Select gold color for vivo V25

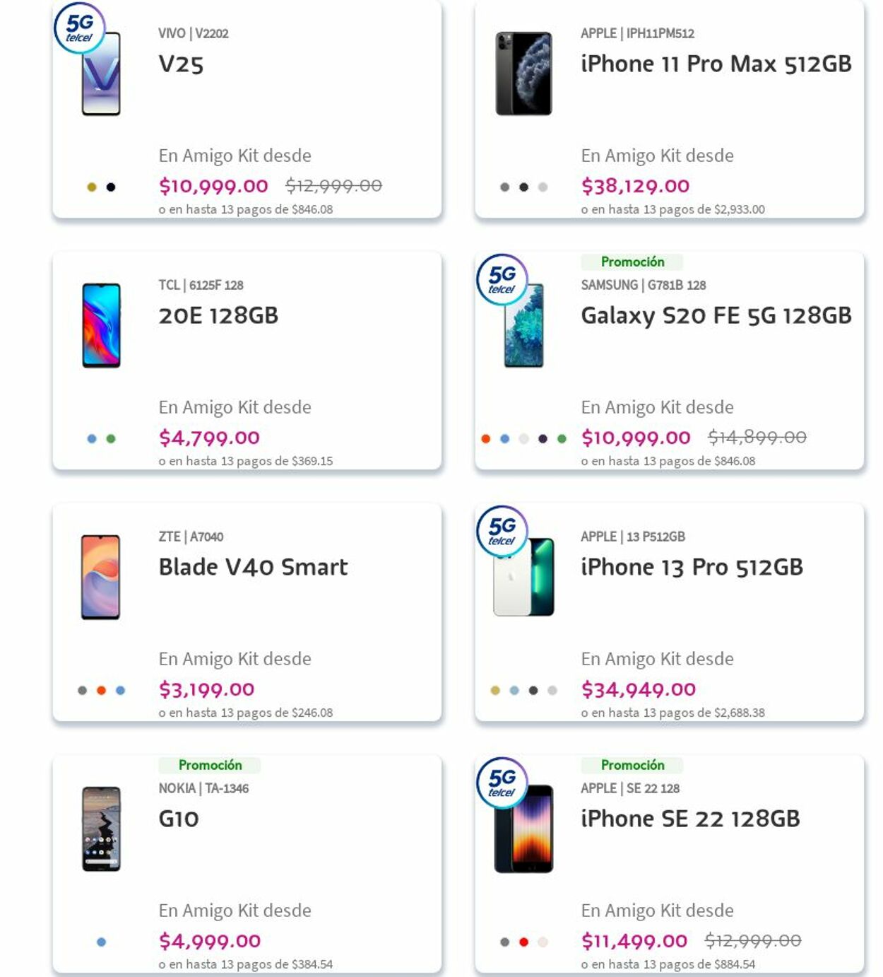click(92, 187)
